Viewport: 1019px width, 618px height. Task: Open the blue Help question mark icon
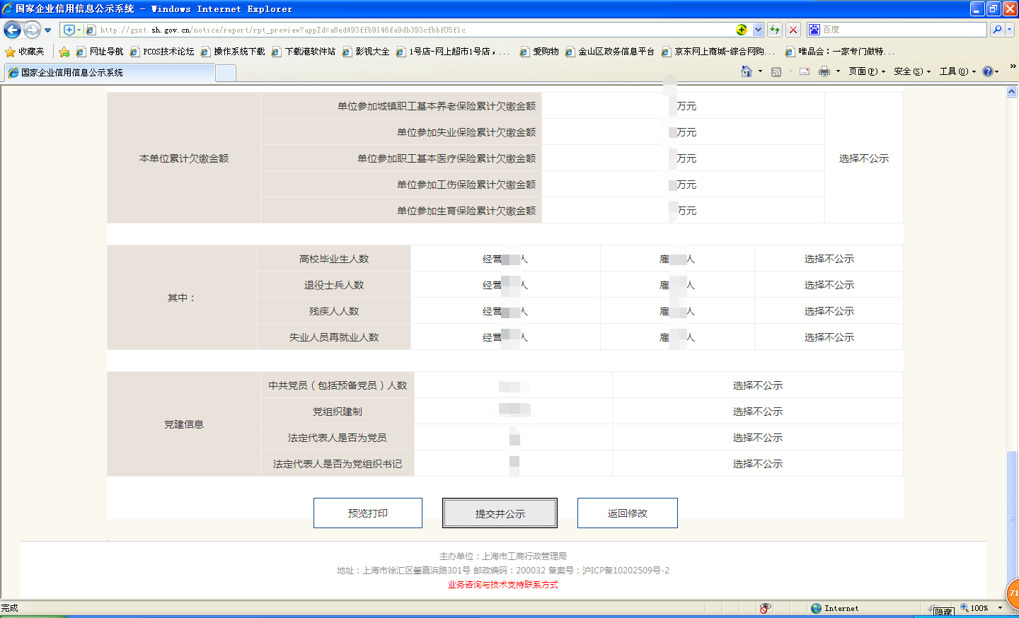(988, 71)
